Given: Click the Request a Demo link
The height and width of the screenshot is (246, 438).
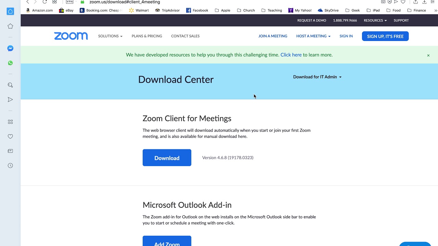Looking at the screenshot, I should (312, 20).
